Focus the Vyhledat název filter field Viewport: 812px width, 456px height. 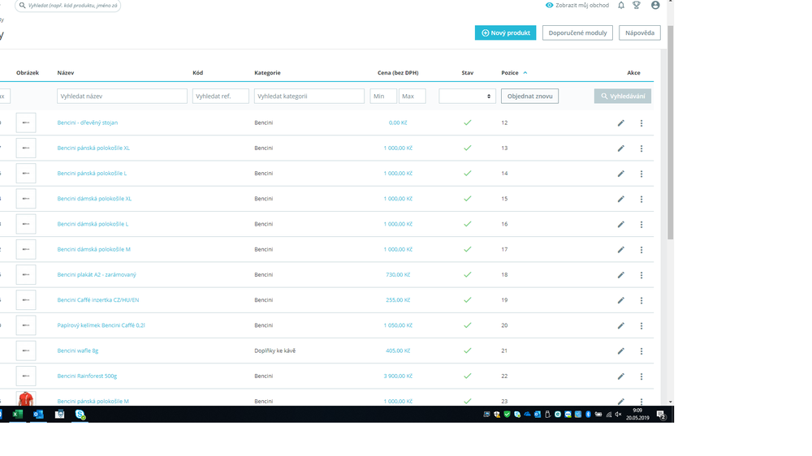[x=123, y=97]
